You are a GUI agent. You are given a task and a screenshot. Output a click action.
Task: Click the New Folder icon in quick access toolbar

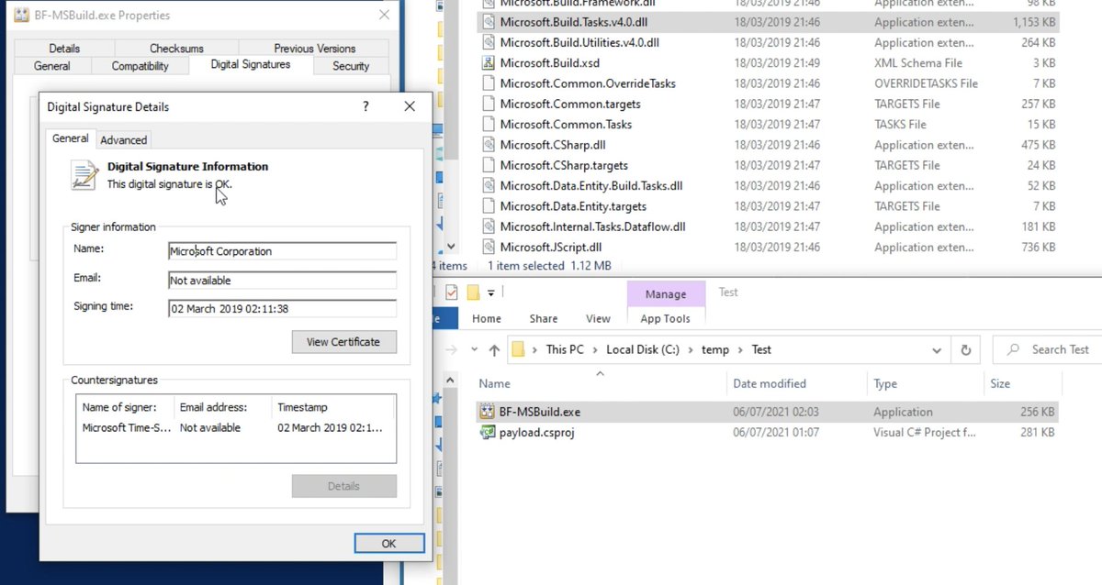[x=474, y=292]
